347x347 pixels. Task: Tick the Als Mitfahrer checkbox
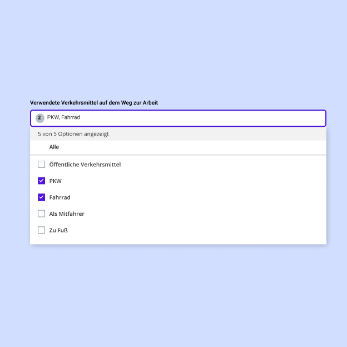click(x=41, y=214)
